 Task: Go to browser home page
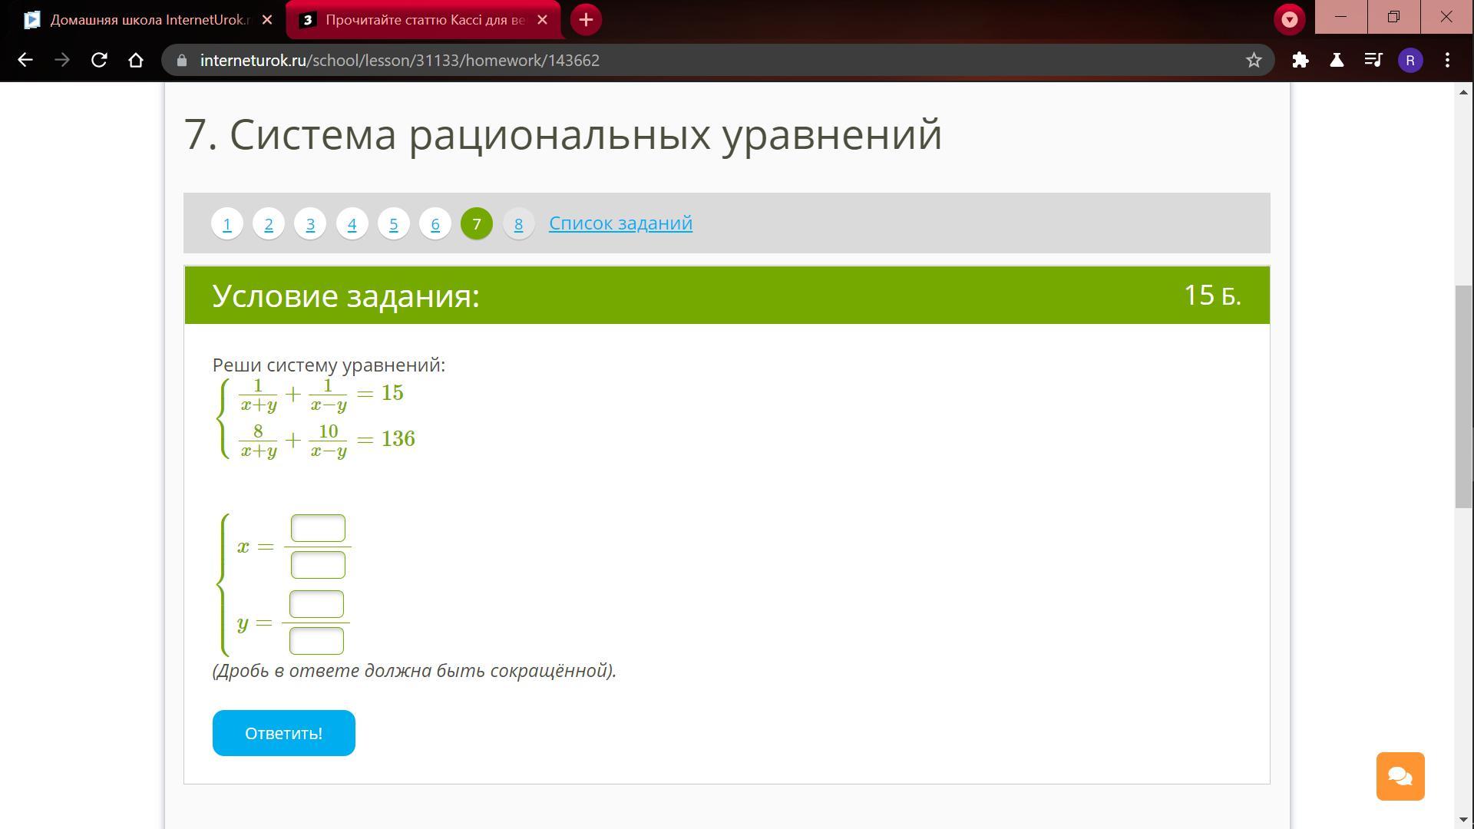(x=136, y=60)
